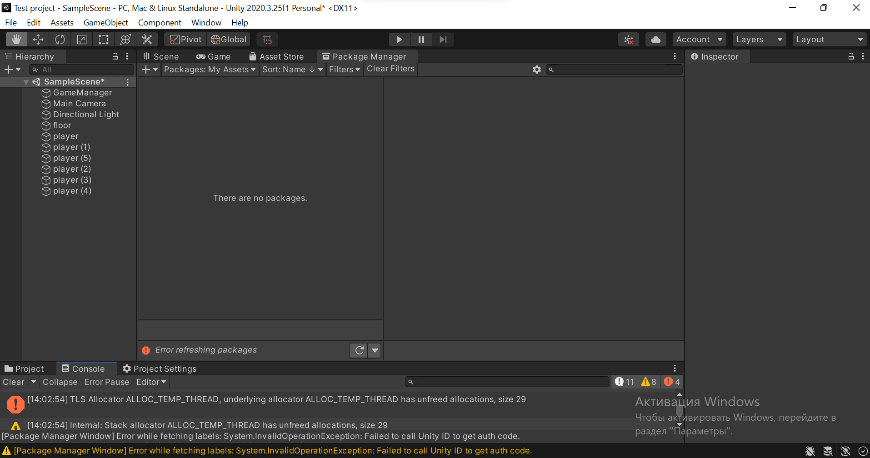Open Filters dropdown in Package Manager
The width and height of the screenshot is (870, 458).
pos(345,70)
